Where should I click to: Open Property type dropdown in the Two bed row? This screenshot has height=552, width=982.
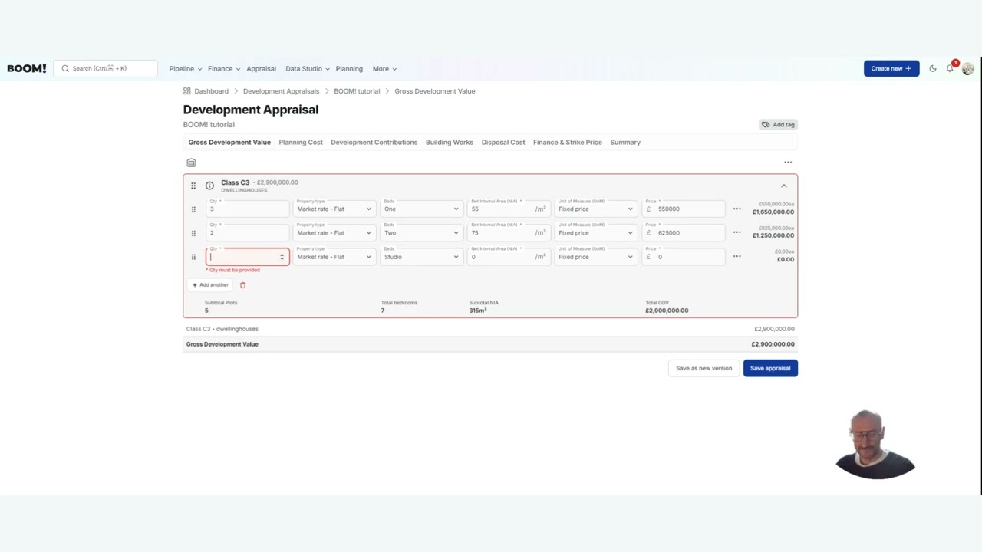(x=334, y=232)
